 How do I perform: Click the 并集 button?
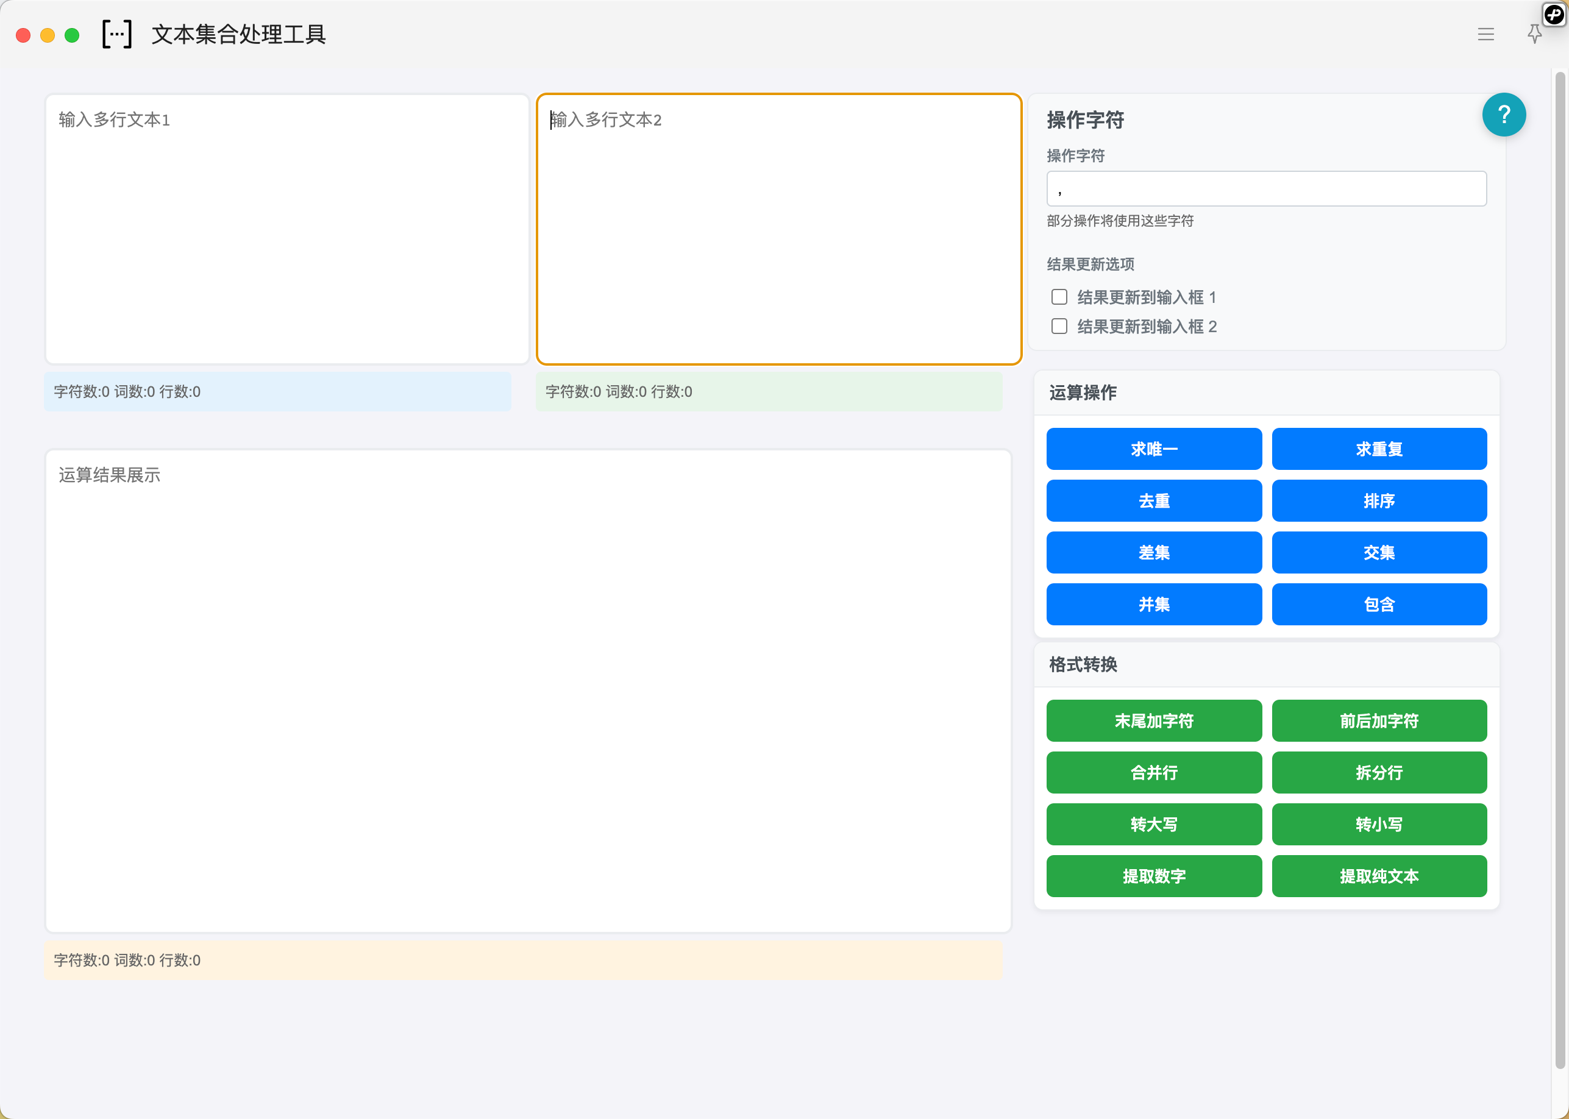click(x=1153, y=604)
